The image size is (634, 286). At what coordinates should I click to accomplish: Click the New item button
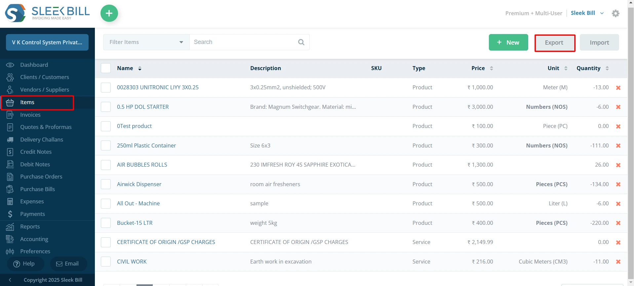click(x=508, y=42)
